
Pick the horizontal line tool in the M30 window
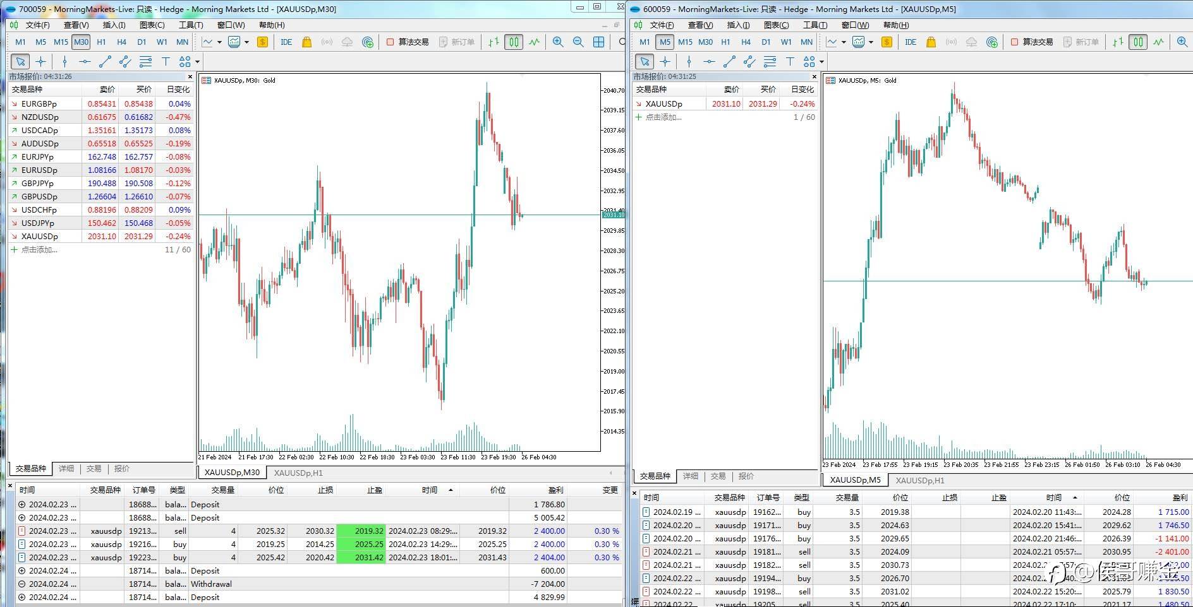85,61
